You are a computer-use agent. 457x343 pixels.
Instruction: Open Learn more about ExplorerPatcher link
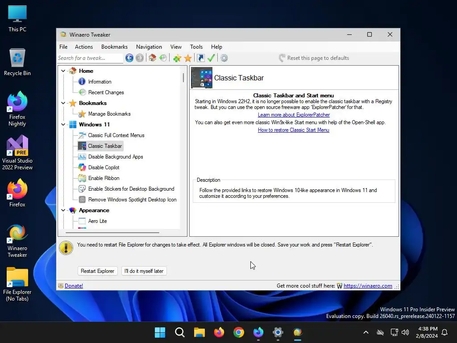click(x=294, y=115)
